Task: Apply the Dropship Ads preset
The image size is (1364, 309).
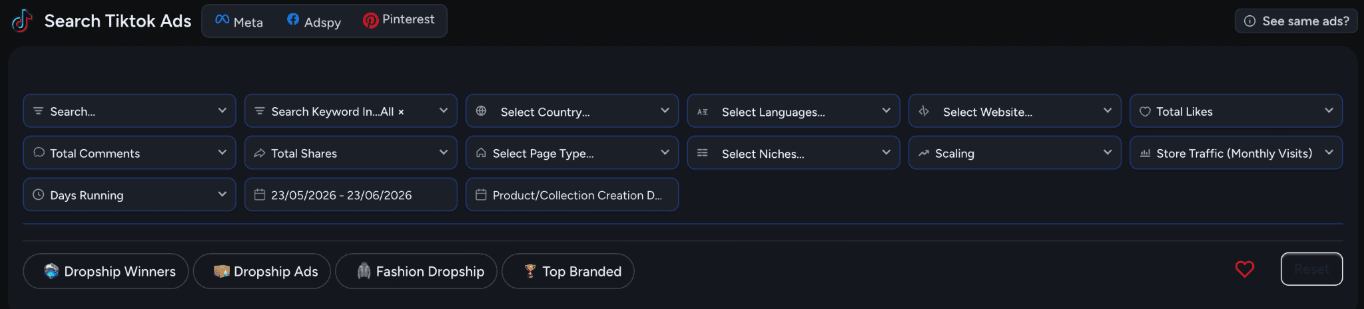Action: pyautogui.click(x=262, y=271)
